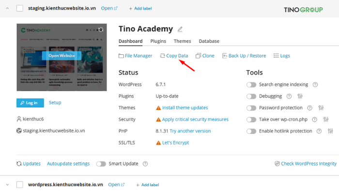The image size is (339, 194).
Task: Click the Security warning triangle icon
Action: tap(158, 119)
